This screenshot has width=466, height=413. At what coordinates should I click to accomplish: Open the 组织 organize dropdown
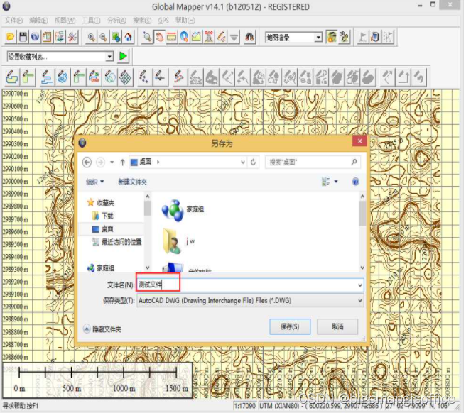click(94, 182)
